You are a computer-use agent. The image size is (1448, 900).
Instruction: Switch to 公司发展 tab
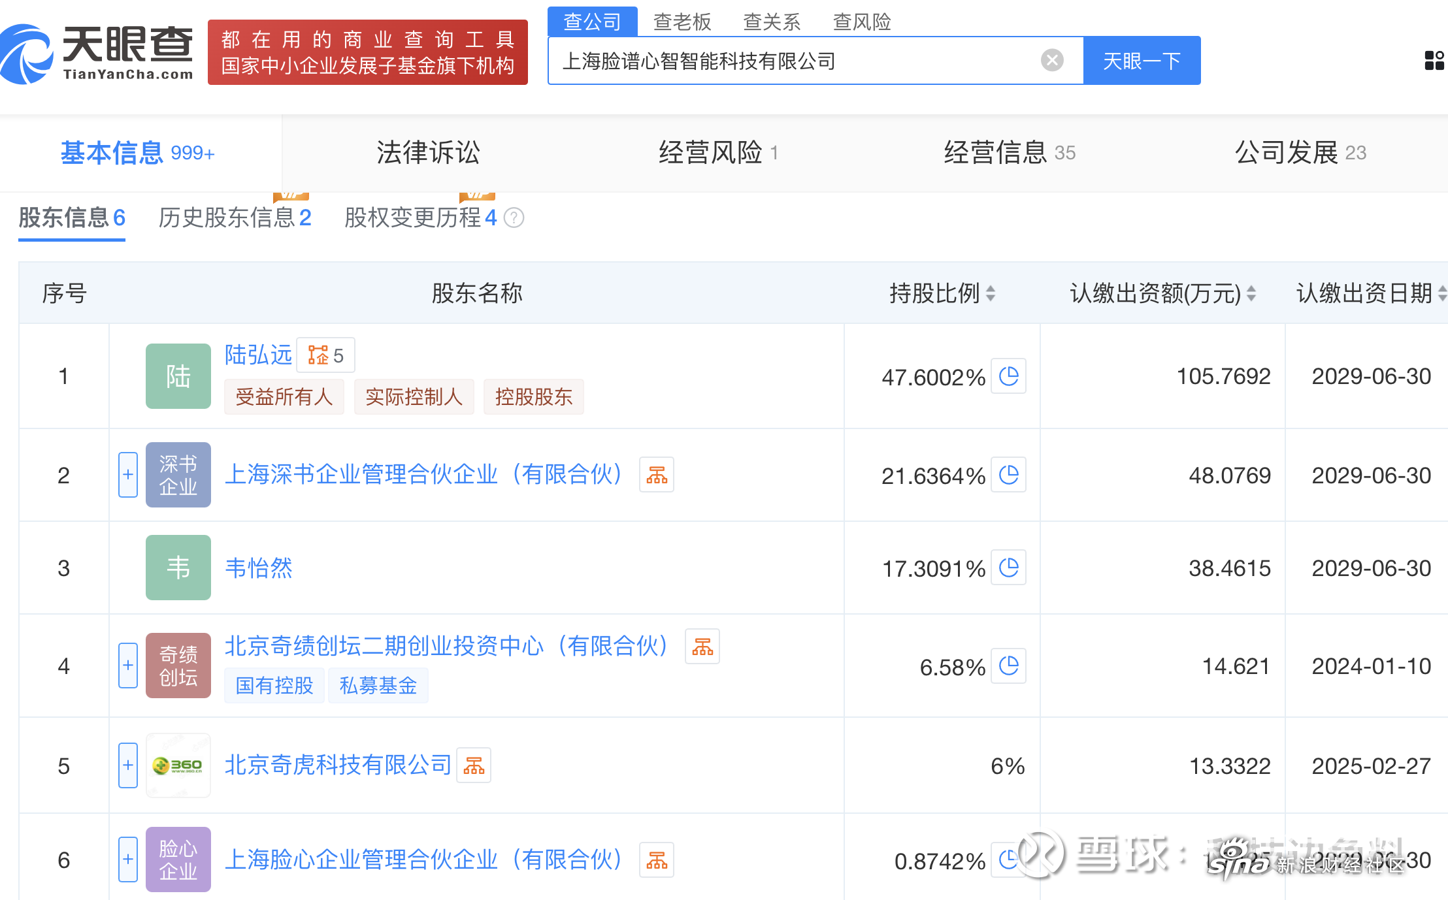point(1300,153)
